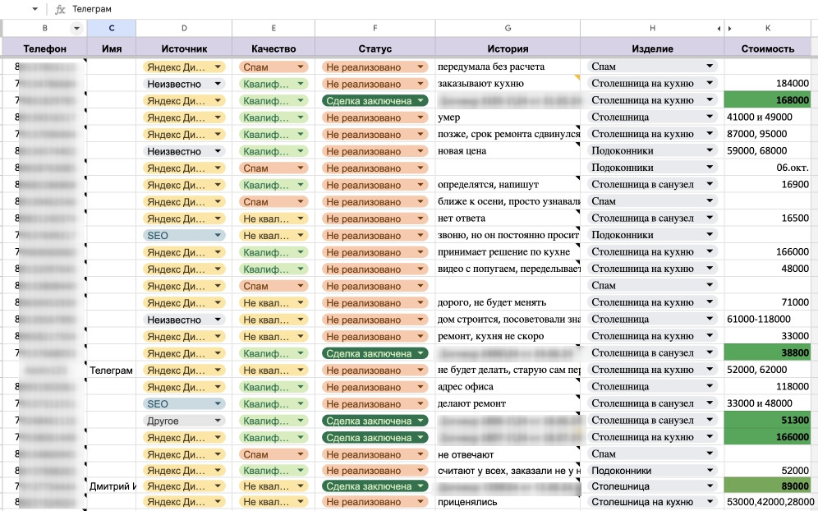Click the fx function icon
Viewport: 818px width, 511px height.
[60, 9]
